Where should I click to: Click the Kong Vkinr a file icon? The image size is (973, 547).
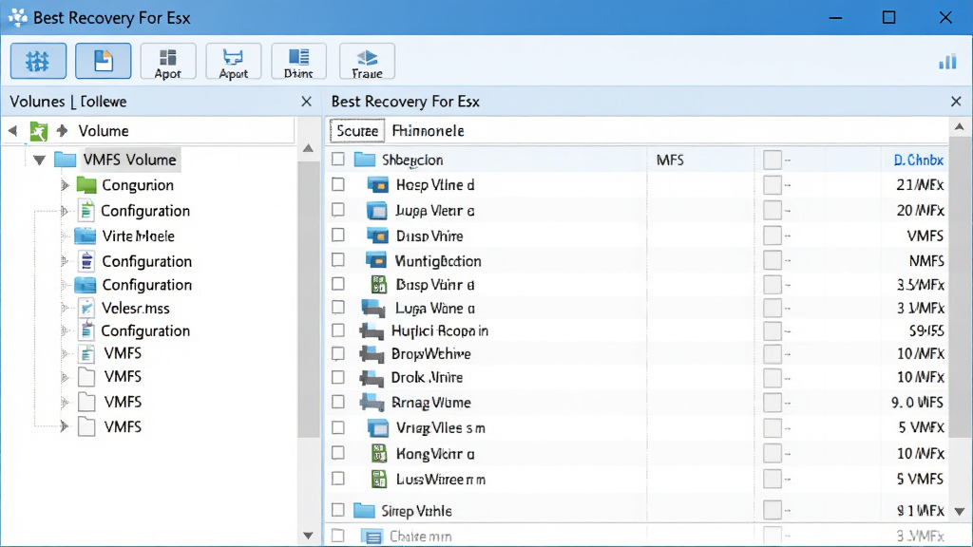[378, 453]
